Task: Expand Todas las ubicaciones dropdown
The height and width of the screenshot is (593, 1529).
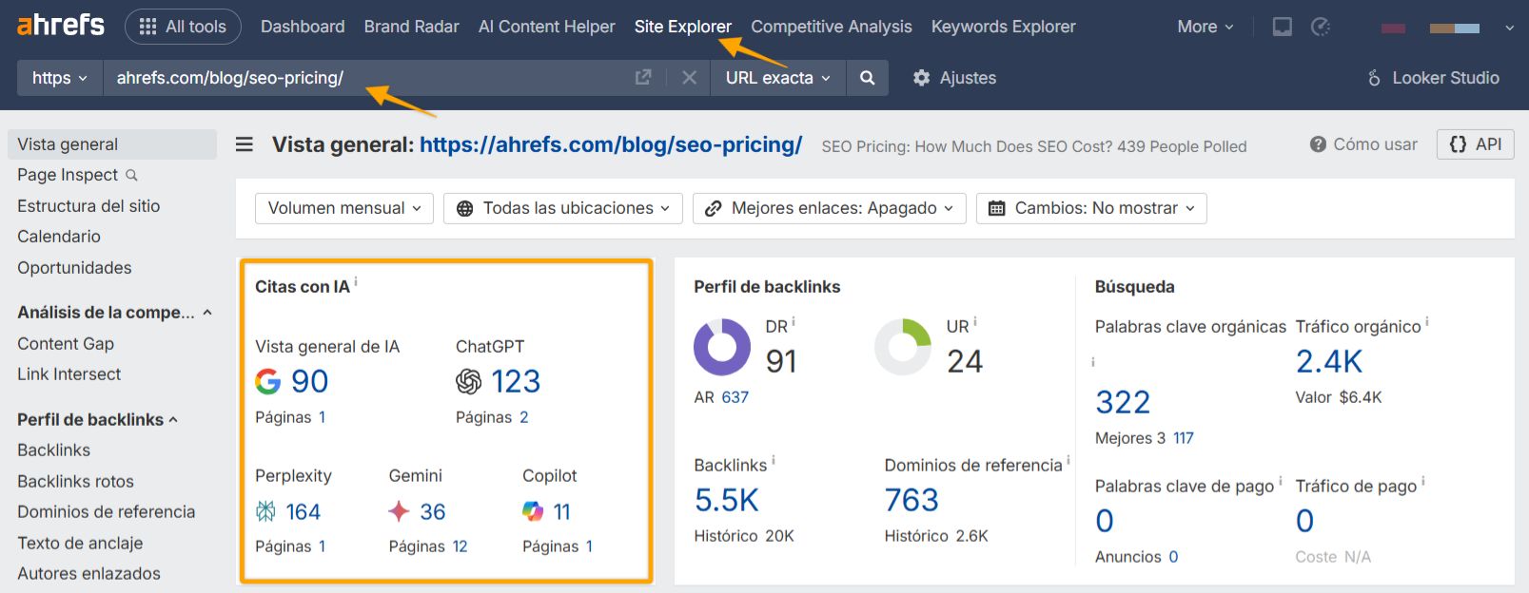Action: [x=562, y=208]
